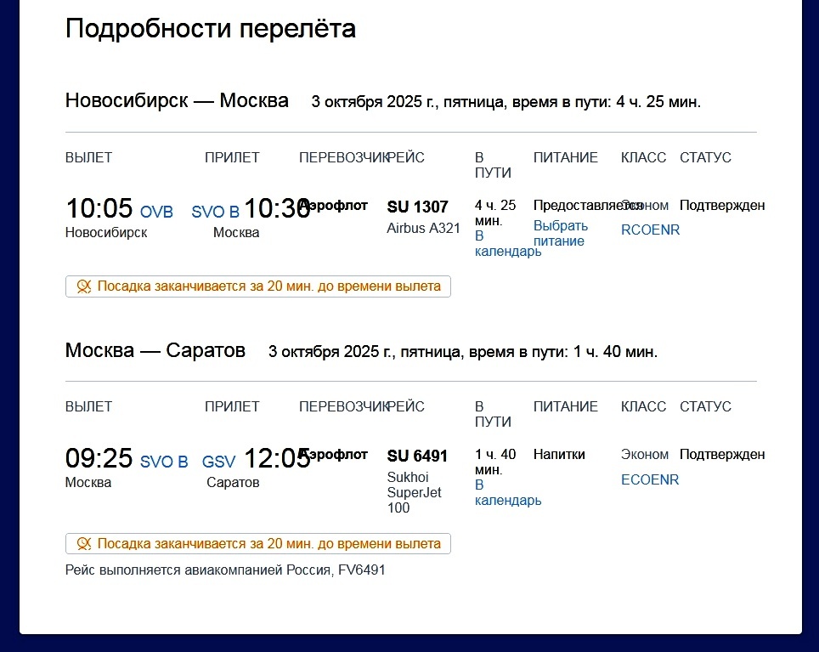This screenshot has height=652, width=819.
Task: Click 'Предоставляется' meal value for SU 1307
Action: [587, 206]
